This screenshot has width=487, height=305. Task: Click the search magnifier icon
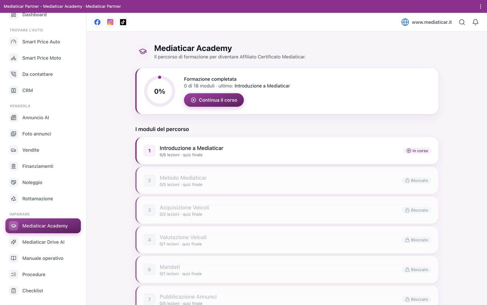(x=462, y=22)
